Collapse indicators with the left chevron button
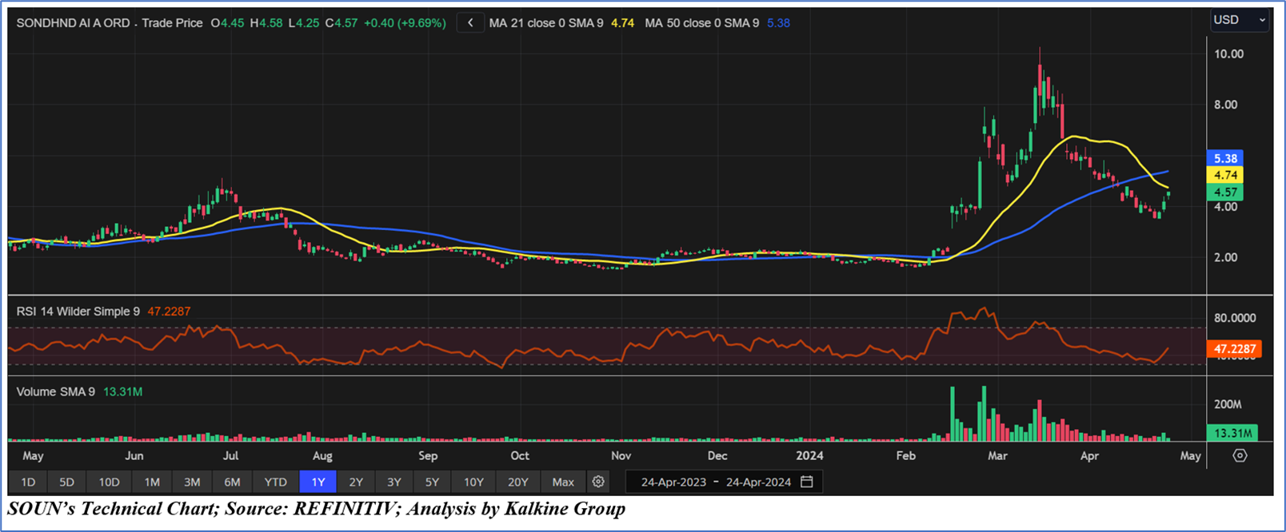The image size is (1286, 532). 470,23
